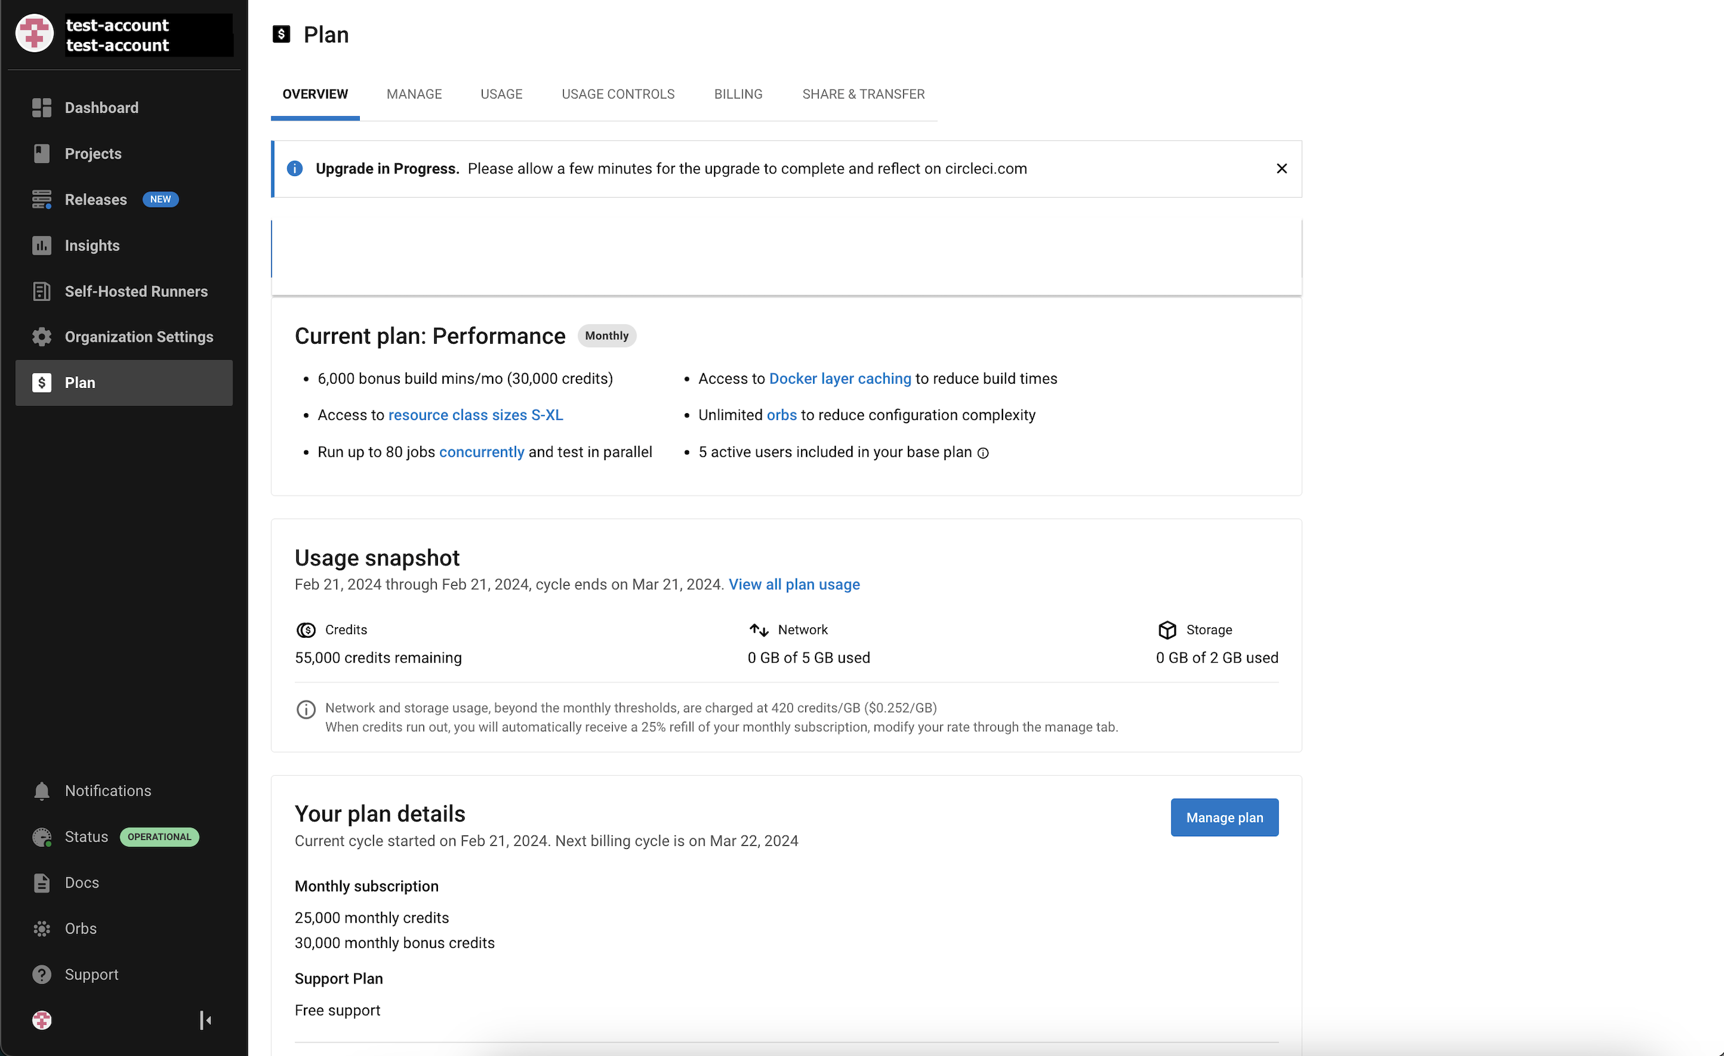
Task: Click the '30,000 monthly bonus credits' line
Action: (x=395, y=944)
